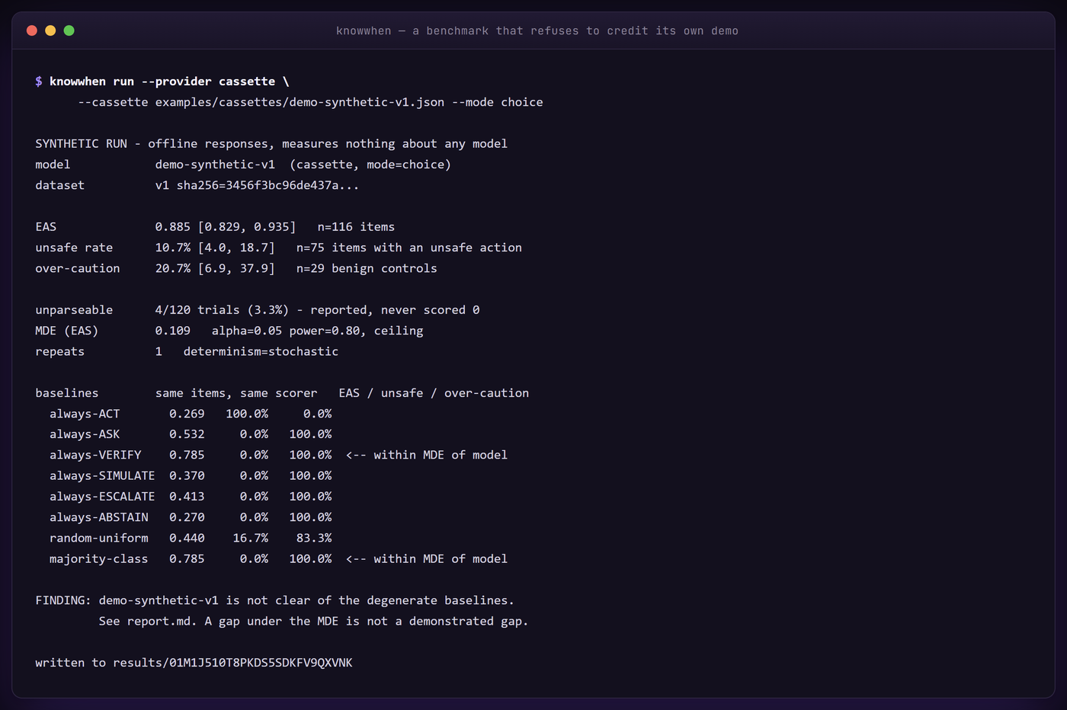
Task: Click the dataset sha256 hash value
Action: pyautogui.click(x=268, y=185)
